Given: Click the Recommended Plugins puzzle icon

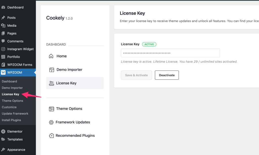Looking at the screenshot, I should [x=51, y=136].
